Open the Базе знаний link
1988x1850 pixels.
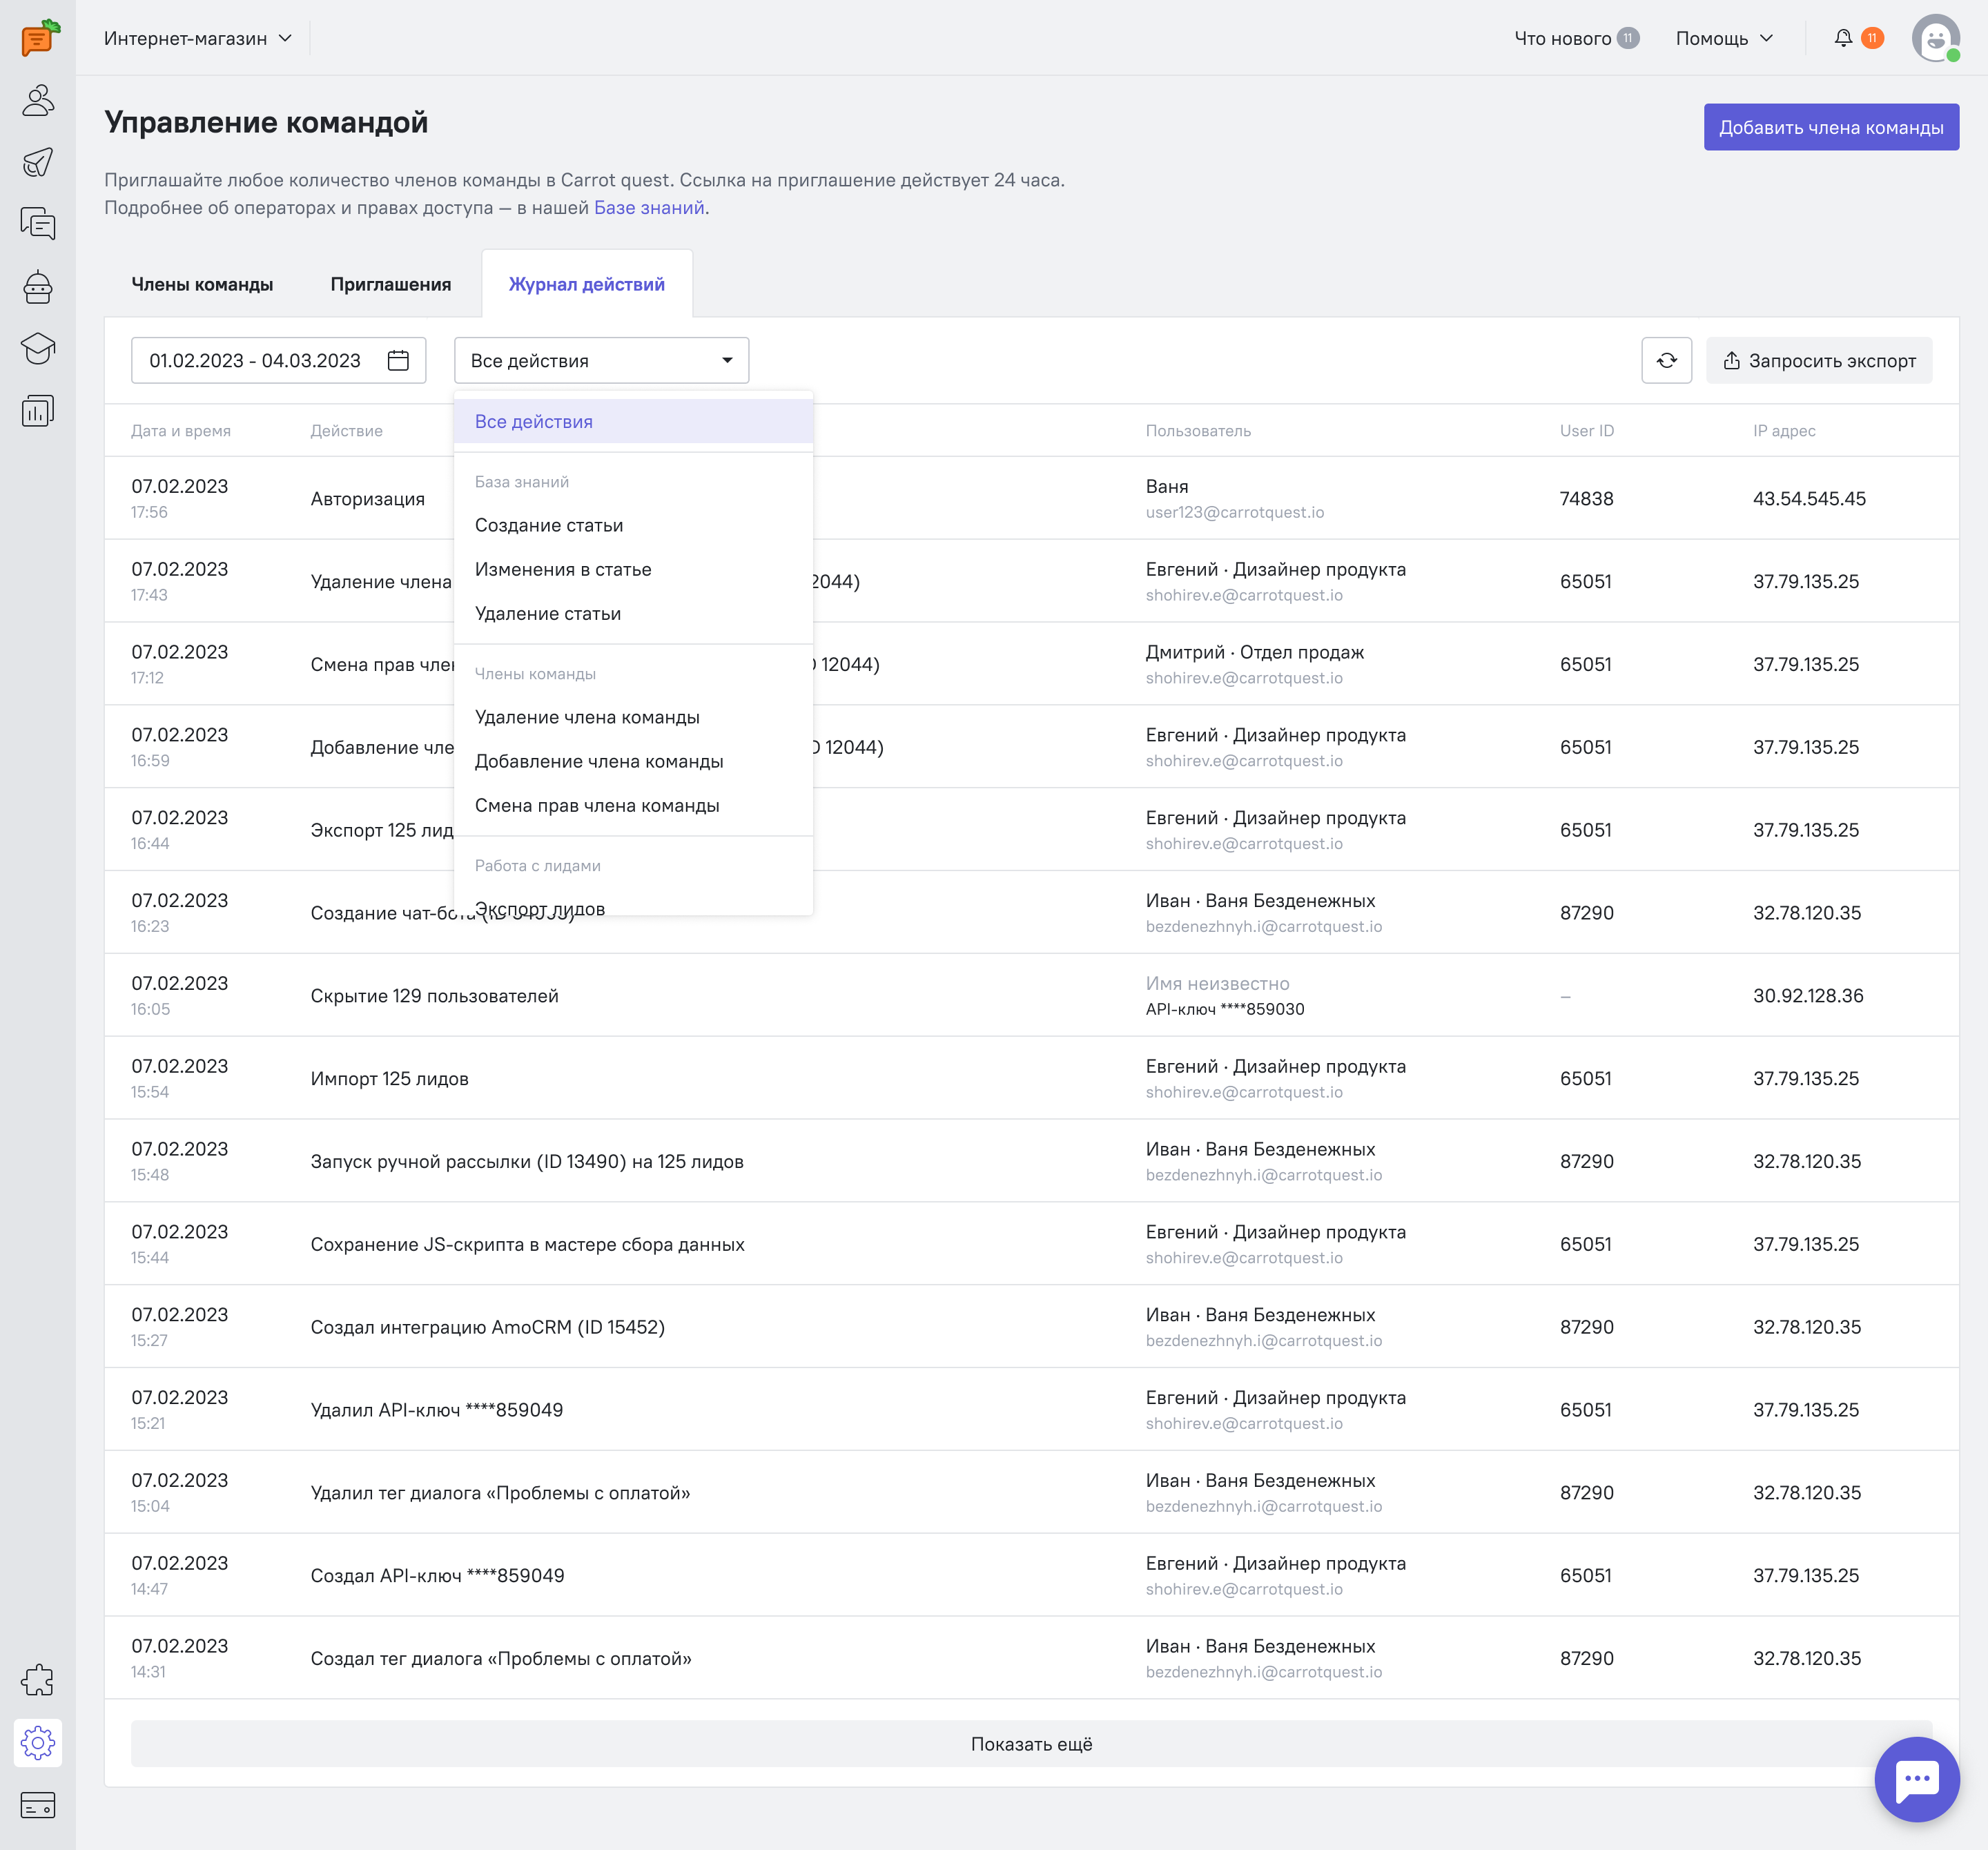649,207
